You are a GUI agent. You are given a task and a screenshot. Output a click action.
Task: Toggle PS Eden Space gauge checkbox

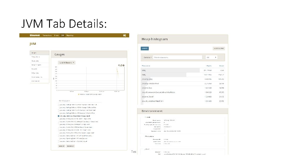(59, 127)
